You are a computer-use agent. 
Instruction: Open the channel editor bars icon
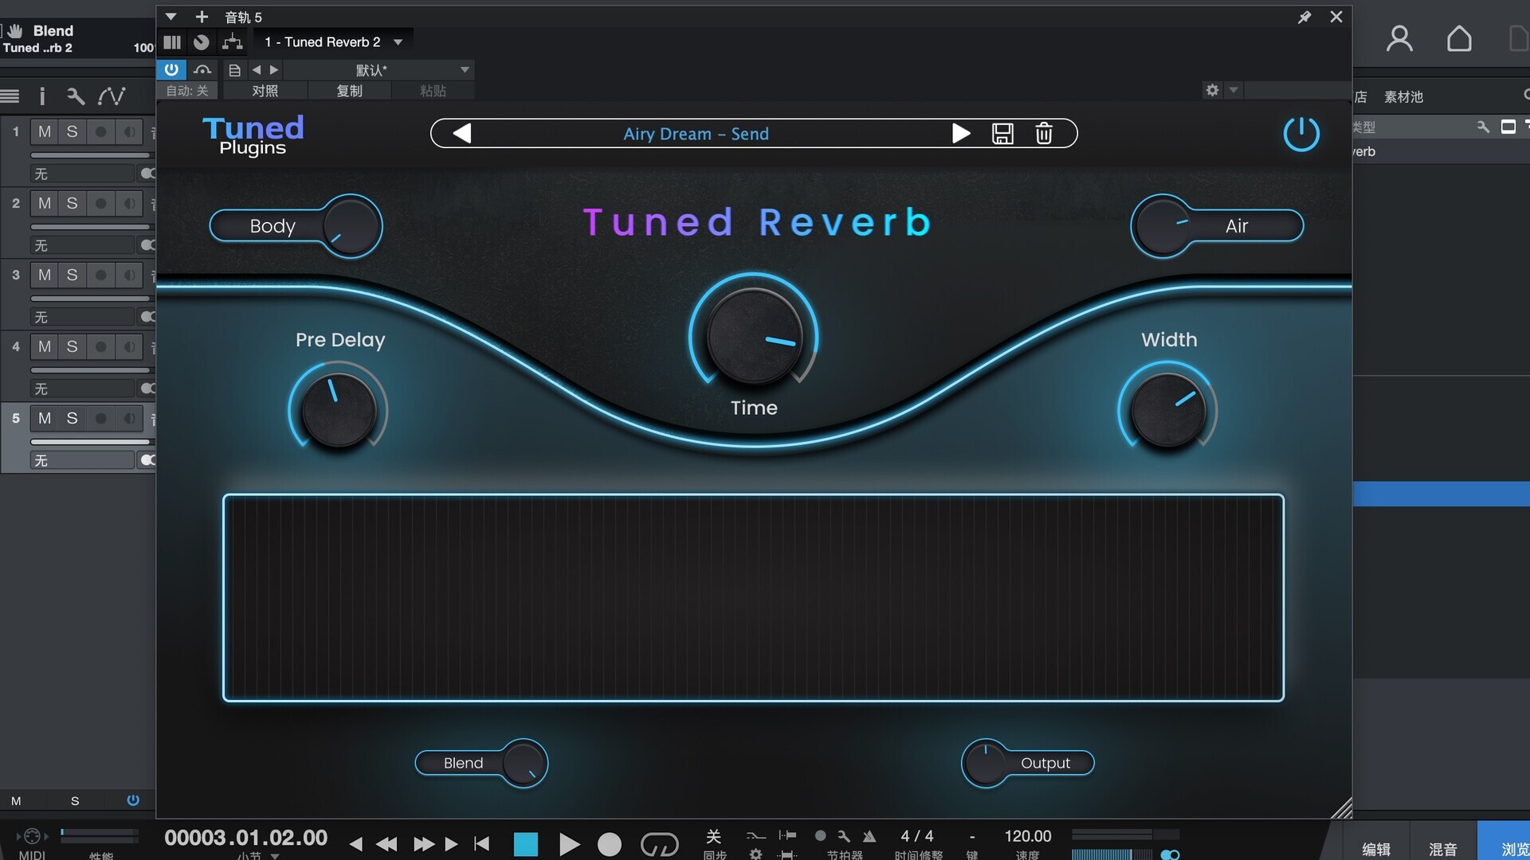coord(172,42)
